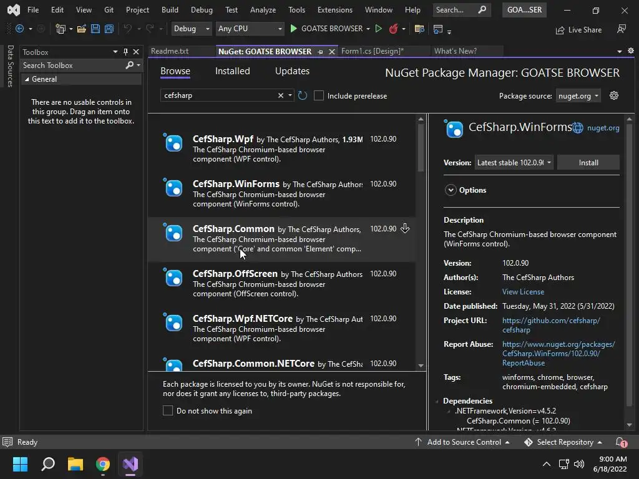Pin the NuGet: GOATSE BROWSER tab
This screenshot has width=639, height=479.
click(x=320, y=52)
